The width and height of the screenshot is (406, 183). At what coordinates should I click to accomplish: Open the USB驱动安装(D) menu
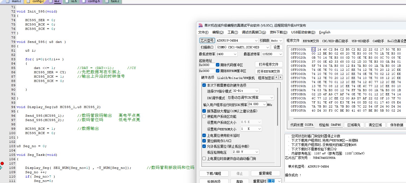pyautogui.click(x=303, y=32)
